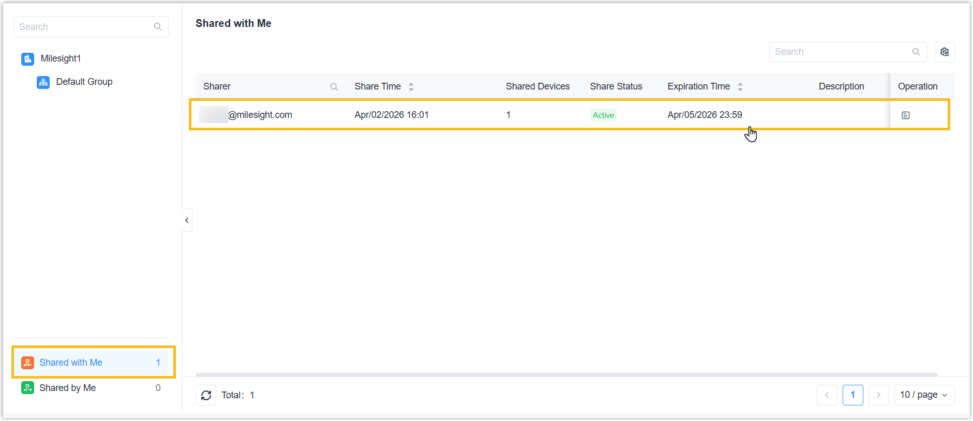
Task: Select page 1 in pagination
Action: [852, 395]
